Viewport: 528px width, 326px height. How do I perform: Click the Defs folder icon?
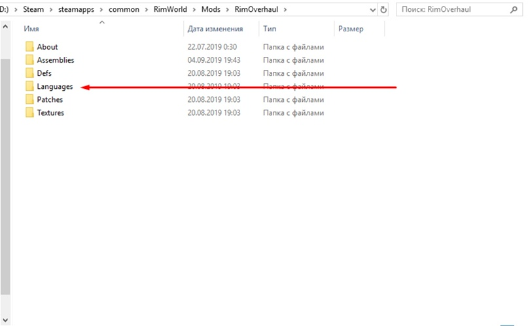click(29, 73)
